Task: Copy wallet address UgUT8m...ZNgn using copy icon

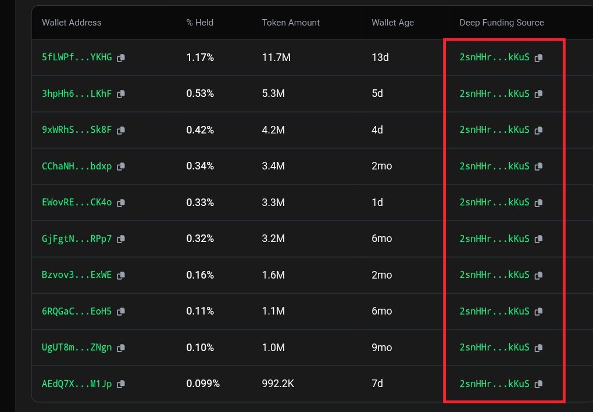Action: point(121,348)
